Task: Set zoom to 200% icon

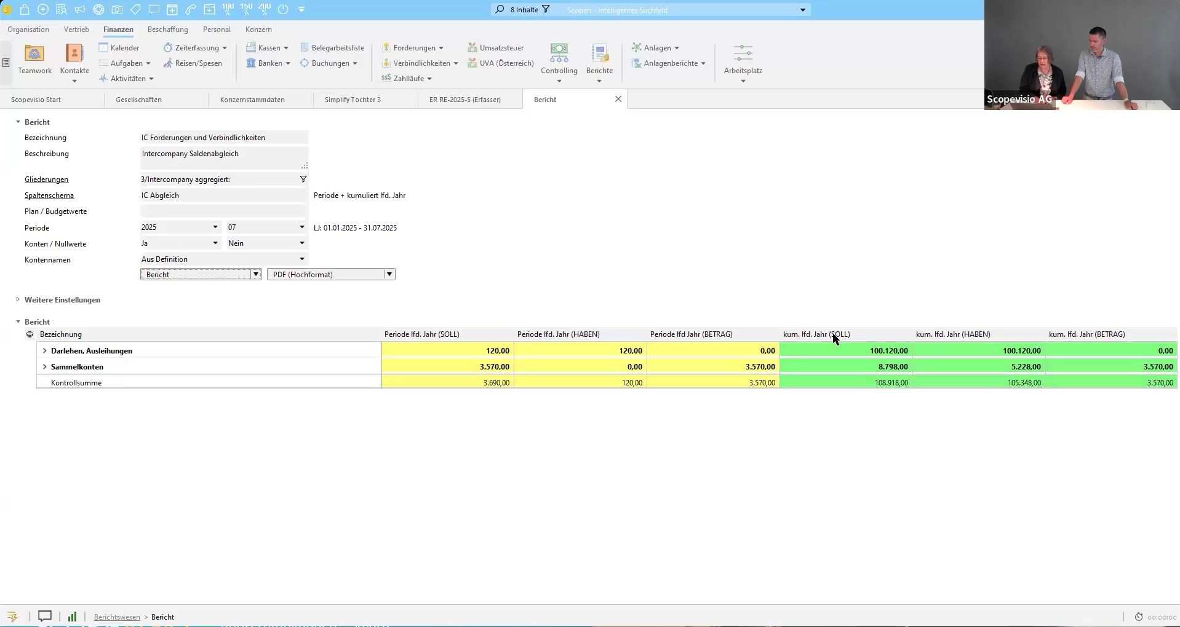Action: click(265, 10)
